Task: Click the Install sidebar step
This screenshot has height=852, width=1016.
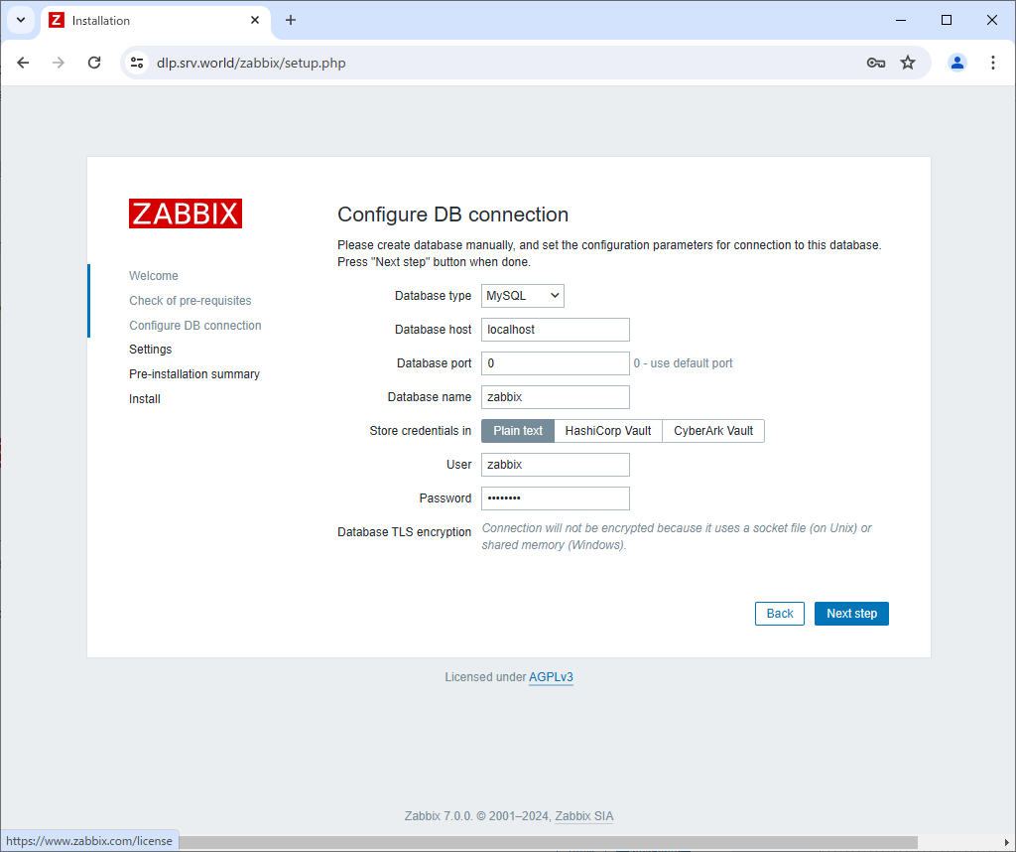Action: pyautogui.click(x=145, y=399)
